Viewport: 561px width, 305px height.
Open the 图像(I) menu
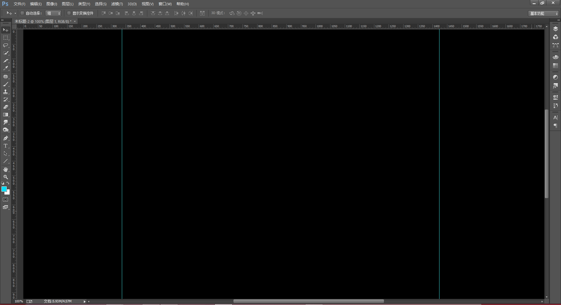click(52, 4)
